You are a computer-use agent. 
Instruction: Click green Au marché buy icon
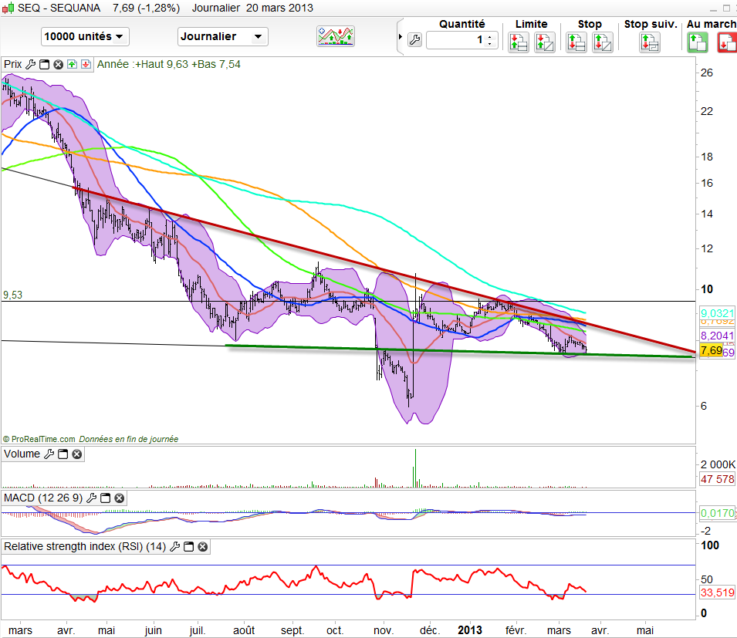pyautogui.click(x=698, y=42)
